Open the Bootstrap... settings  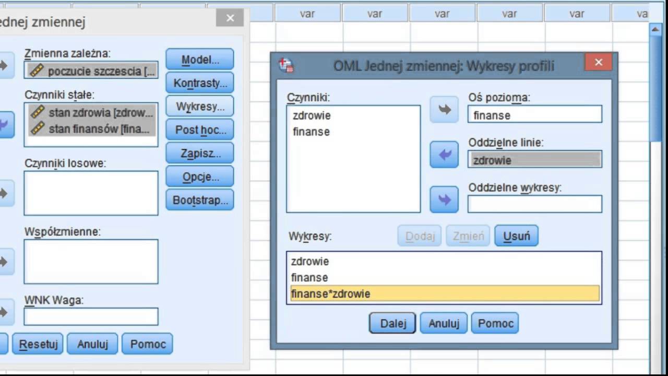click(x=200, y=199)
